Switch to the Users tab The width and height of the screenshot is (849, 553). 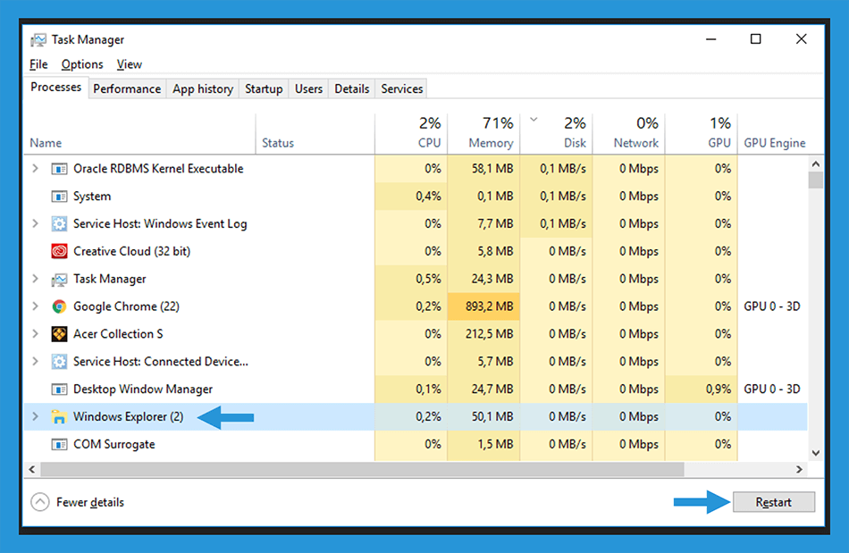(308, 88)
